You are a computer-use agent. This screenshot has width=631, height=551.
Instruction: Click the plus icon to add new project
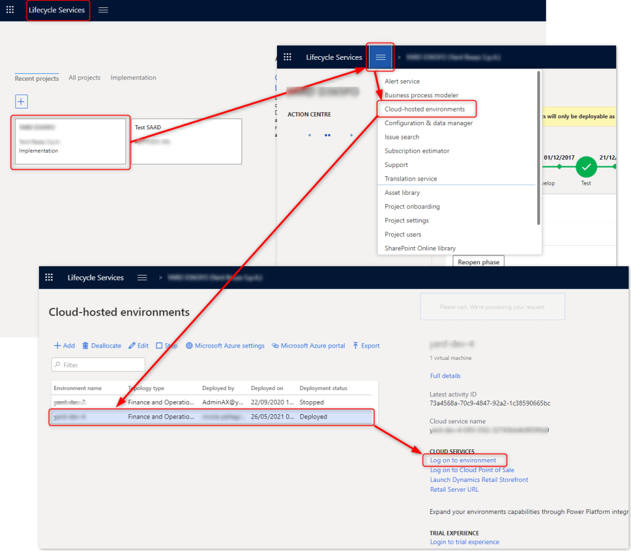22,102
